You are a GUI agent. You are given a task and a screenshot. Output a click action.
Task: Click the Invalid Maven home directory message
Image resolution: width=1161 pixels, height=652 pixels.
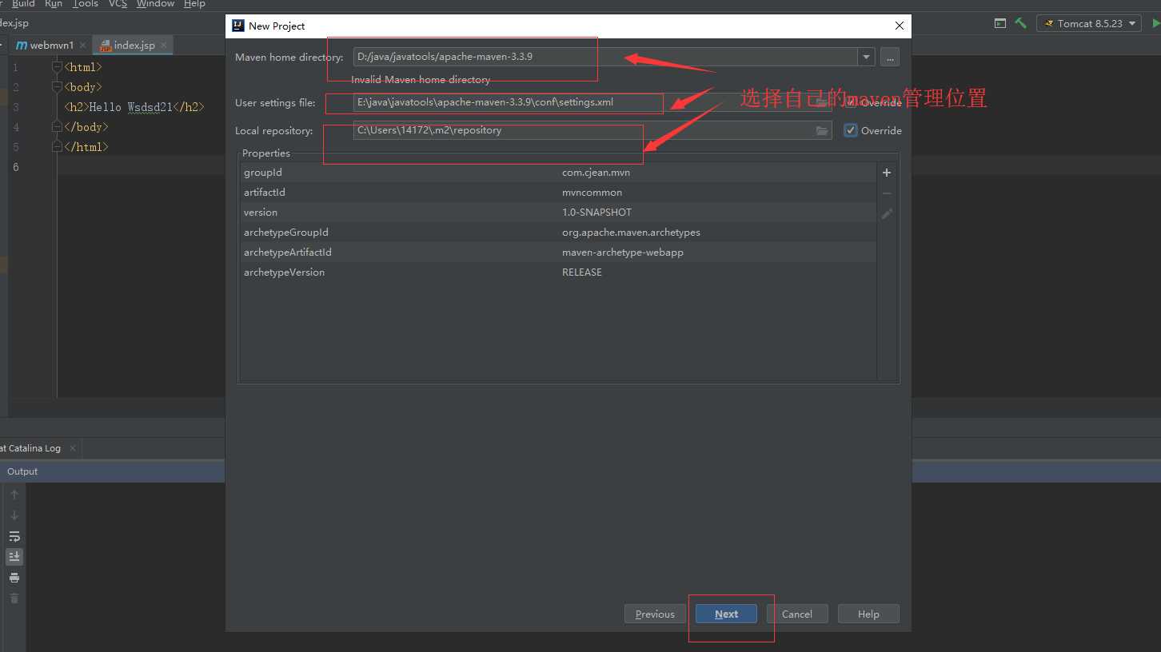[x=421, y=80]
